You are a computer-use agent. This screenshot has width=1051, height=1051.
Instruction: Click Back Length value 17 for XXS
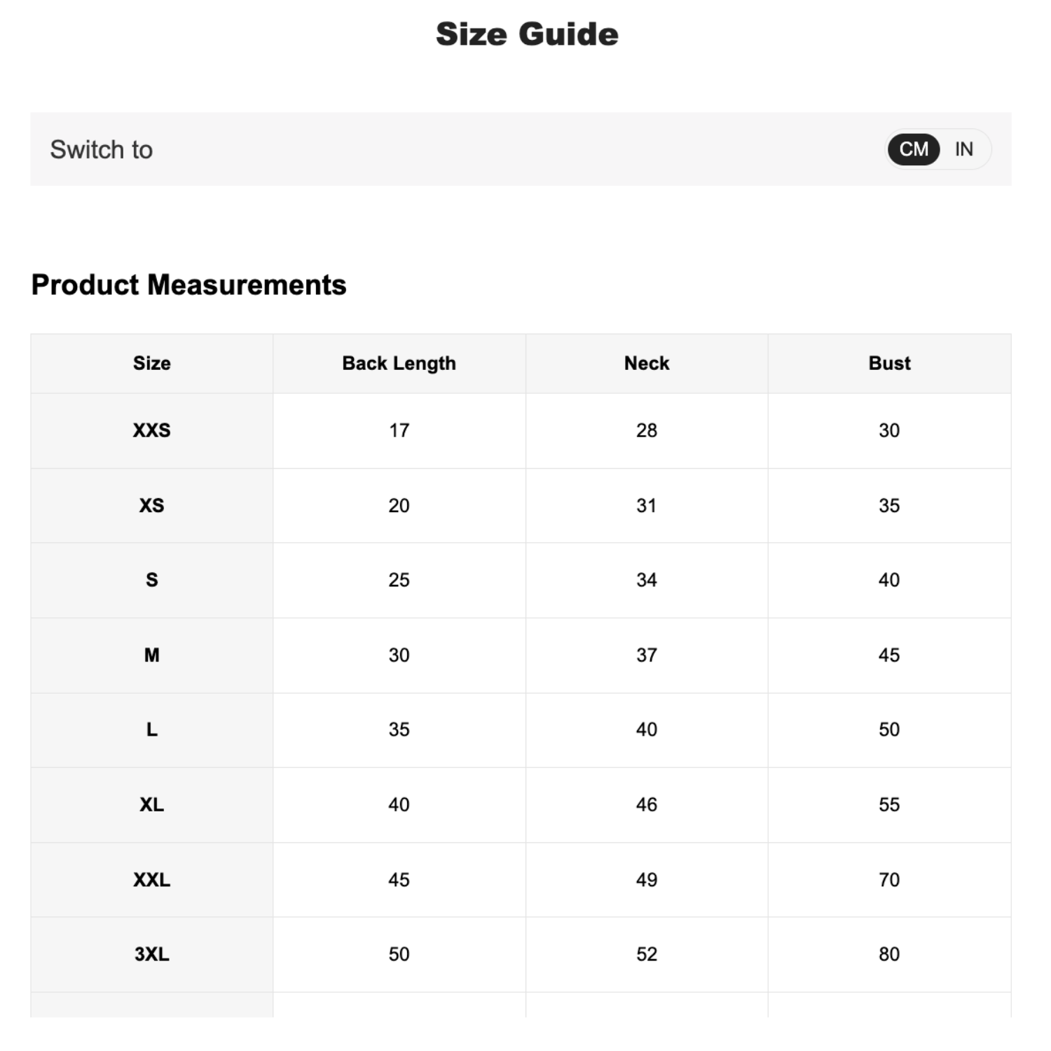[399, 430]
